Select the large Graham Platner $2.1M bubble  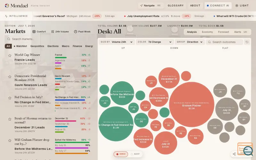click(191, 105)
